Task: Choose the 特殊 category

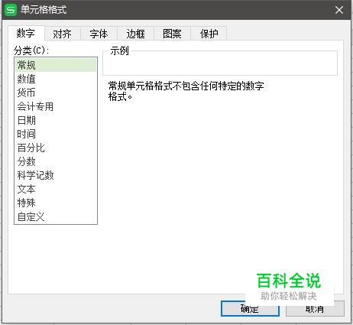Action: tap(56, 203)
